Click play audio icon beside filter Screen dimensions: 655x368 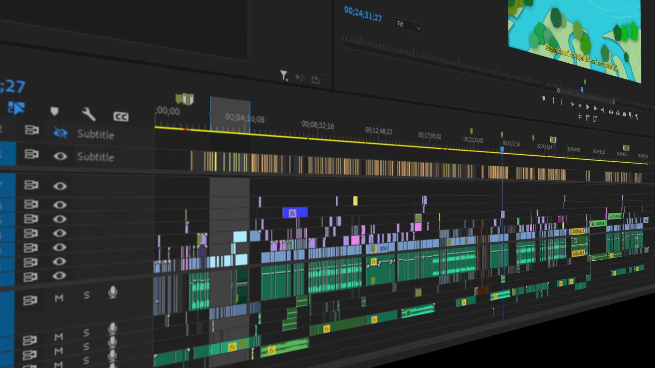300,77
